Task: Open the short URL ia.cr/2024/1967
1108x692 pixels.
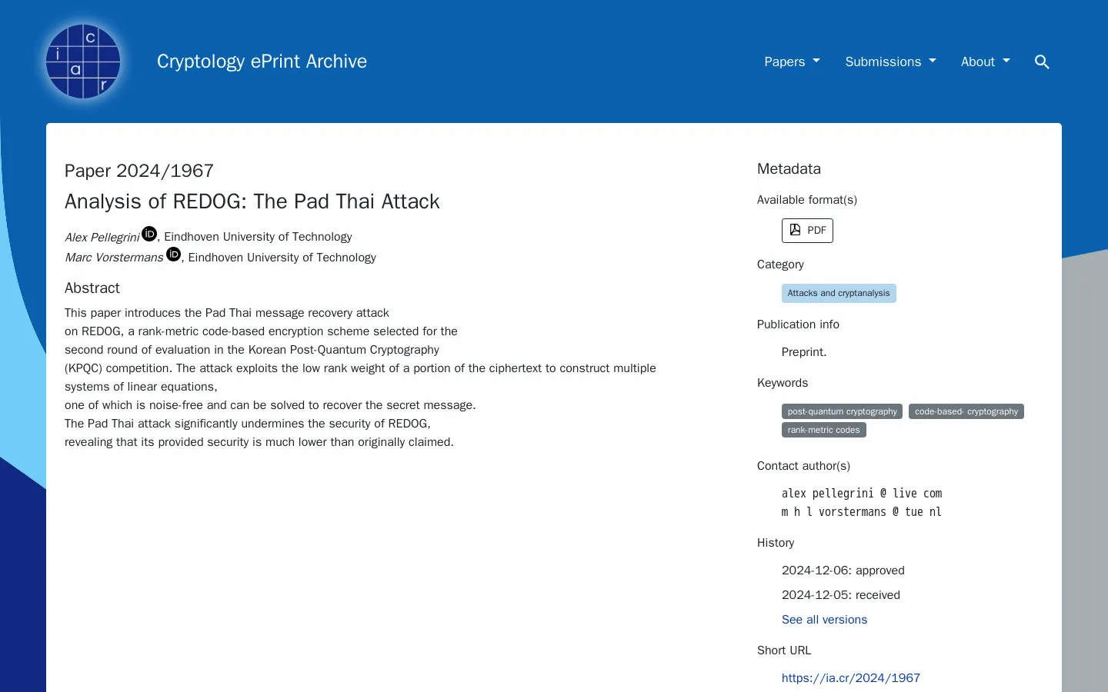Action: pos(850,678)
